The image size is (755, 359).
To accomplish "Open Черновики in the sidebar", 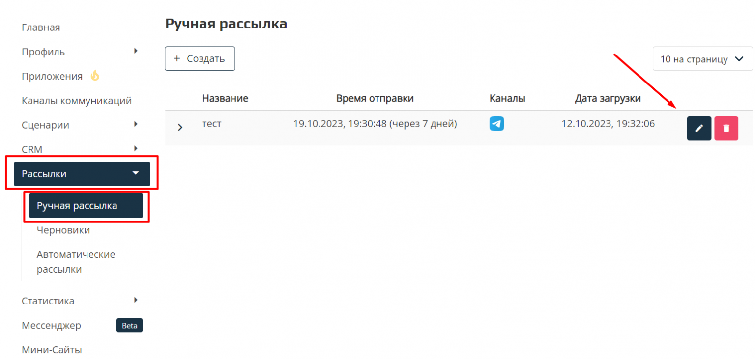I will coord(63,230).
